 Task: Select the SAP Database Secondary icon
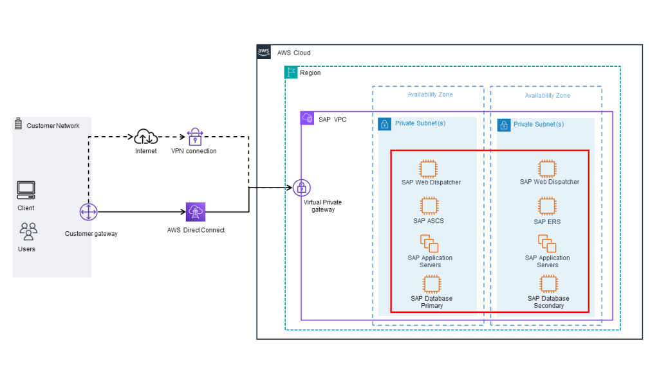tap(548, 285)
